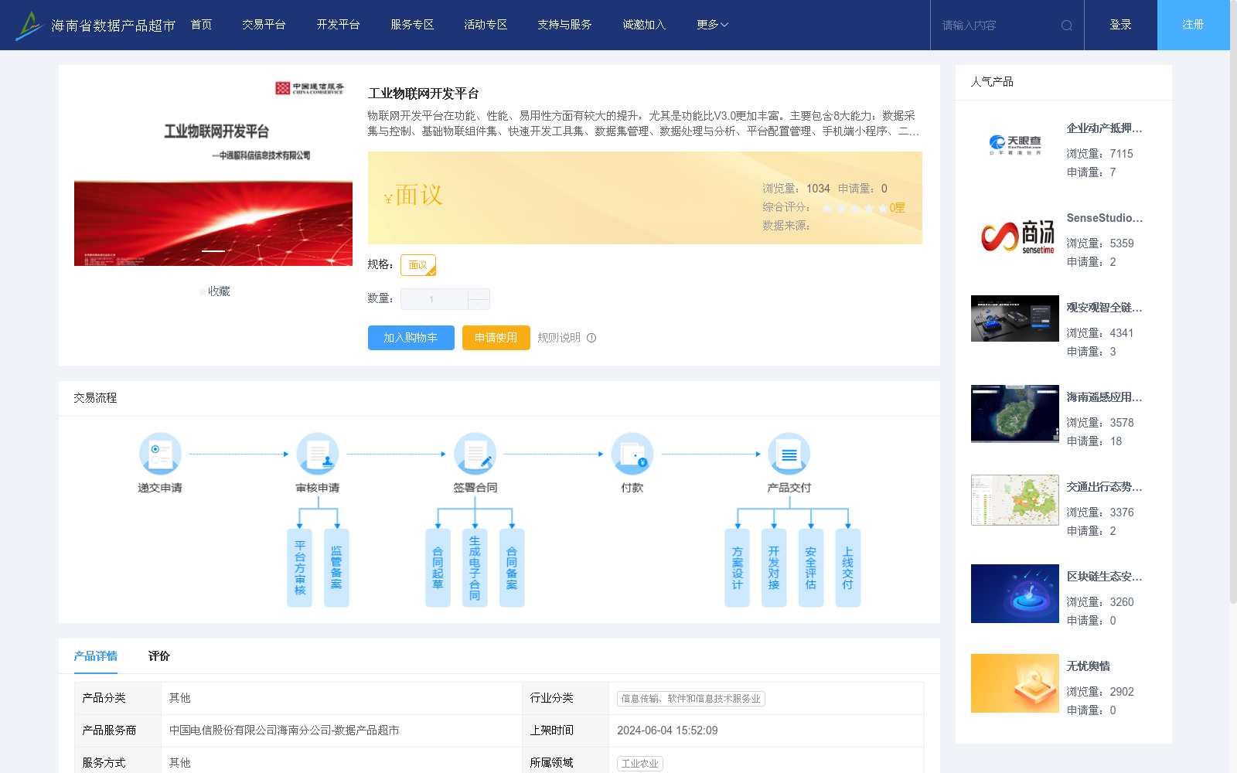The height and width of the screenshot is (773, 1237).
Task: Click the 合同备案 sub-step box
Action: [x=512, y=568]
